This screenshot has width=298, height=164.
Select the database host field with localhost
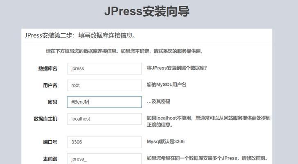click(x=105, y=119)
